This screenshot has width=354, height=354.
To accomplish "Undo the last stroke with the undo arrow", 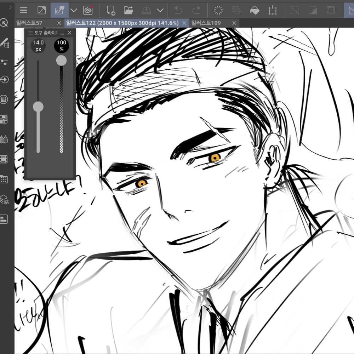I will (178, 10).
